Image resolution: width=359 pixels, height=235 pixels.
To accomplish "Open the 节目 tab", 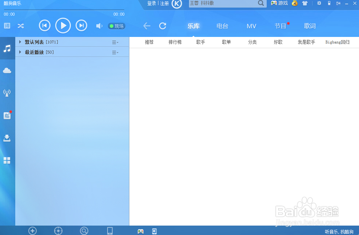I will point(281,26).
